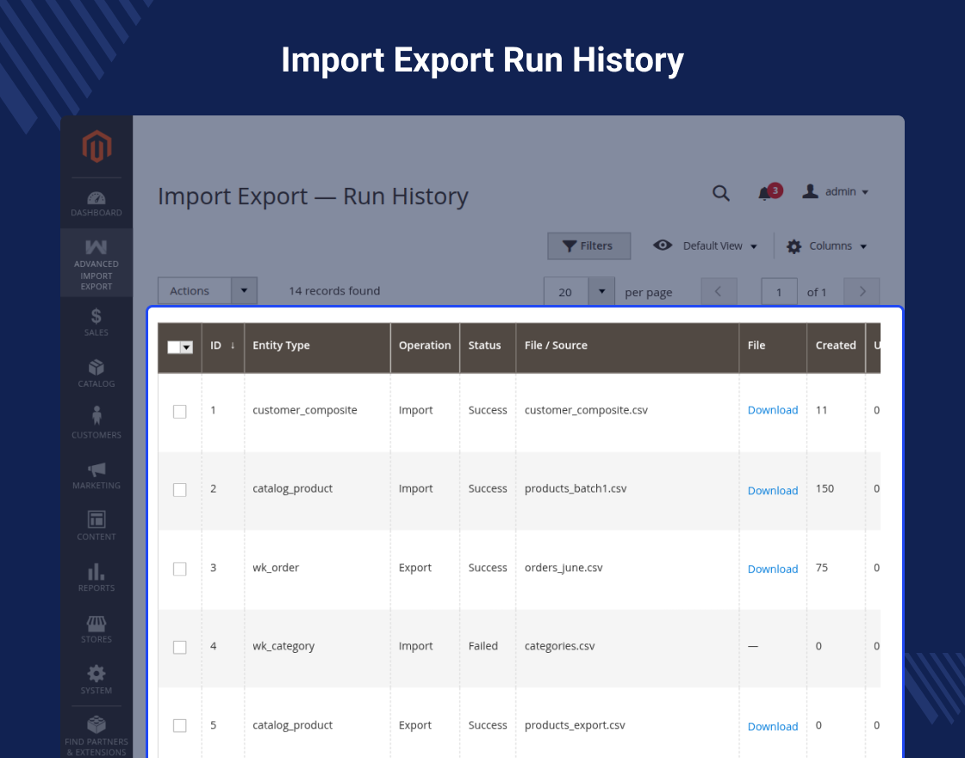Screen dimensions: 965x758
Task: Open the Dashboard sidebar icon
Action: coord(96,198)
